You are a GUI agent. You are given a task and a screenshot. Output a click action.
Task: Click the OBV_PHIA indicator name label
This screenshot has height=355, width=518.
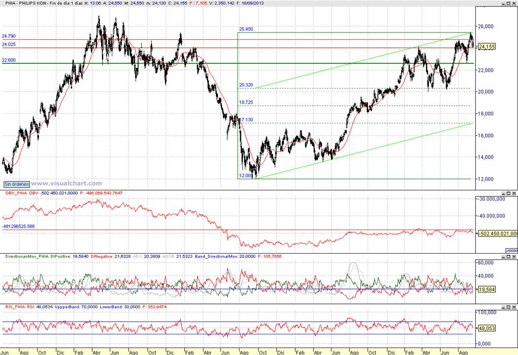17,193
